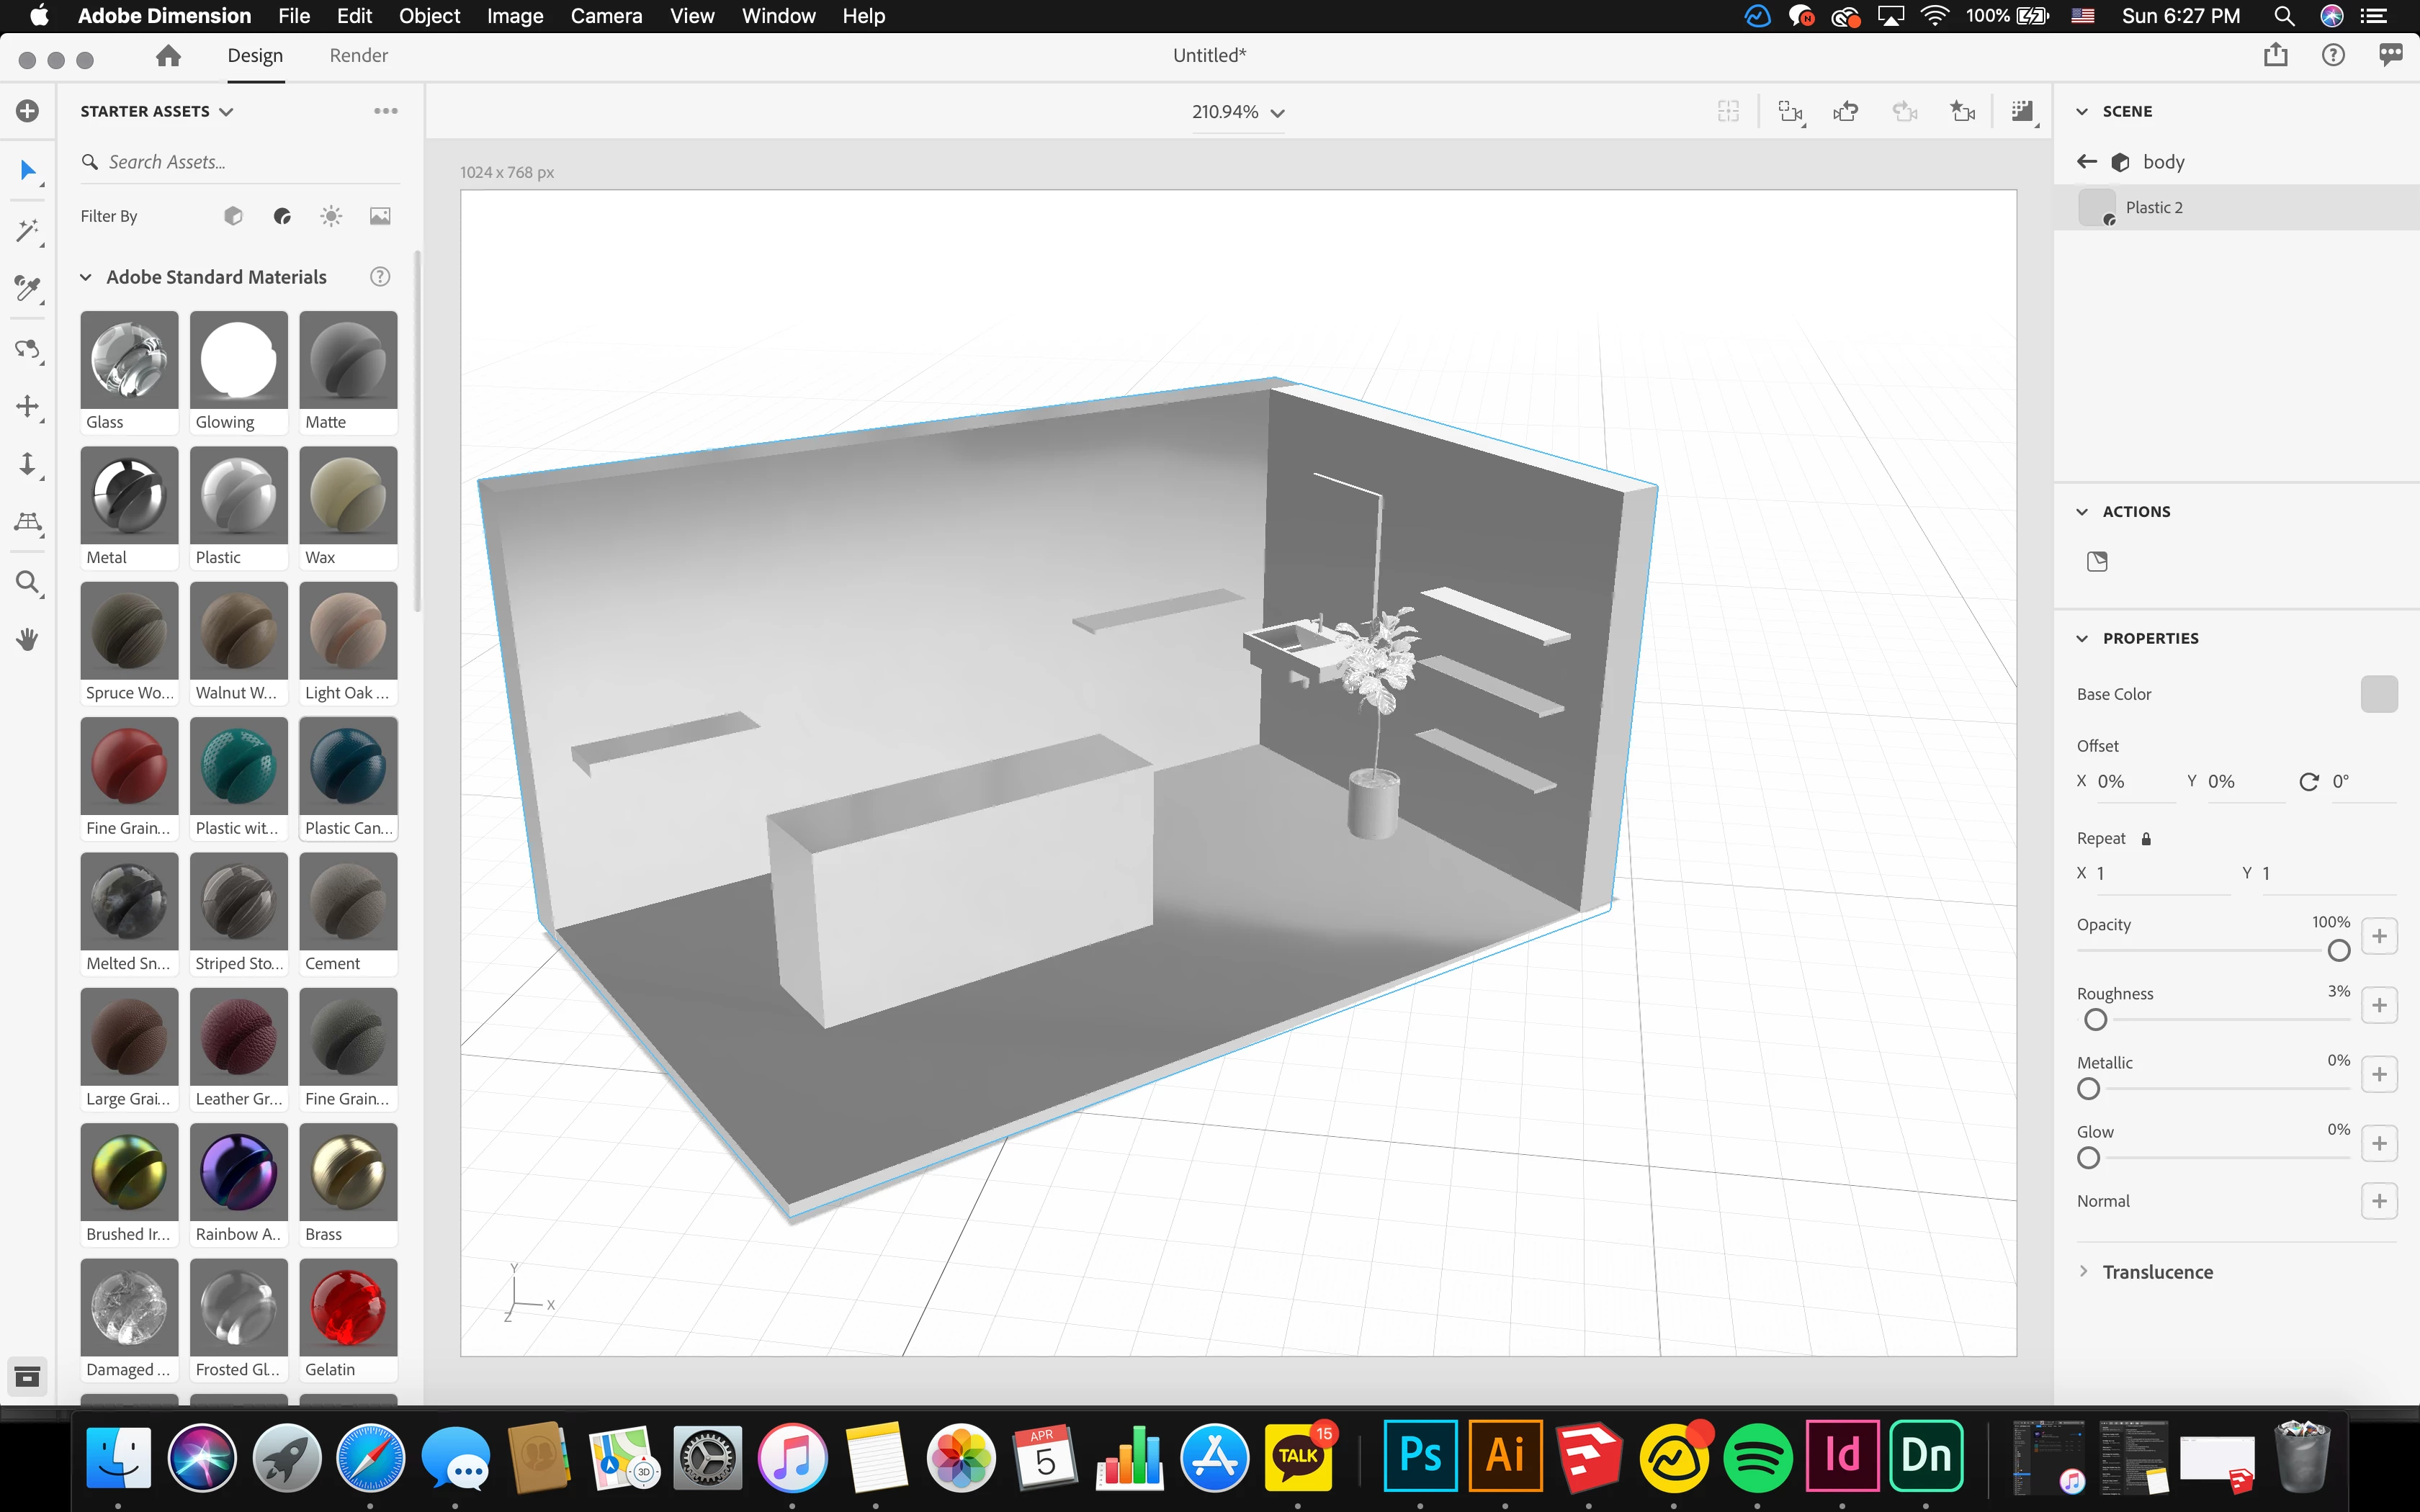
Task: Toggle the render preview icon
Action: (x=2022, y=111)
